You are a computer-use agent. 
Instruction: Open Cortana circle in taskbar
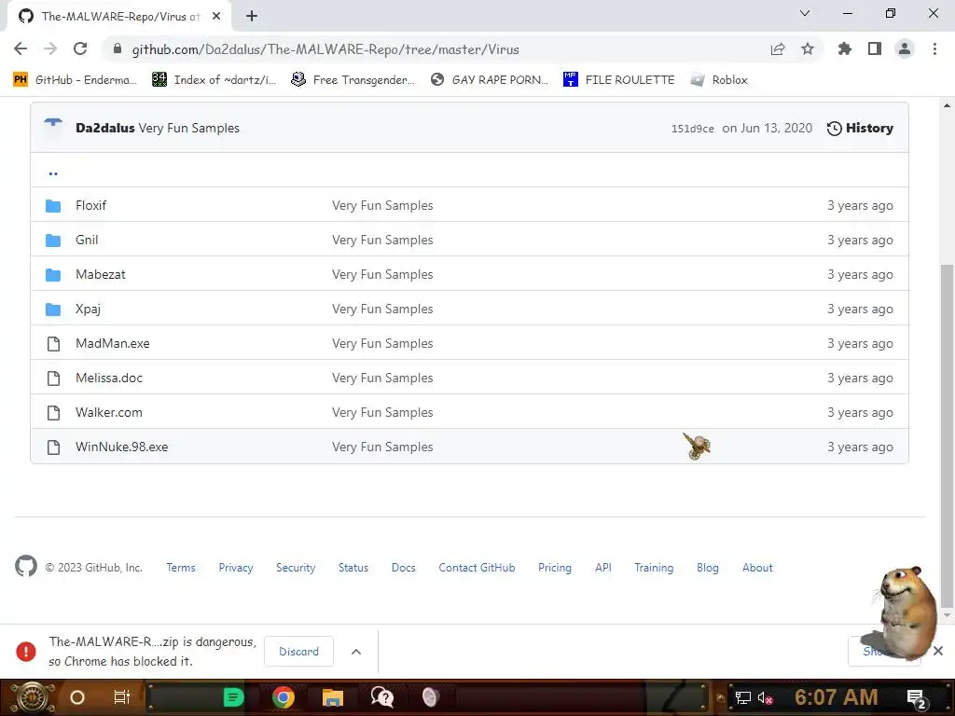(77, 697)
